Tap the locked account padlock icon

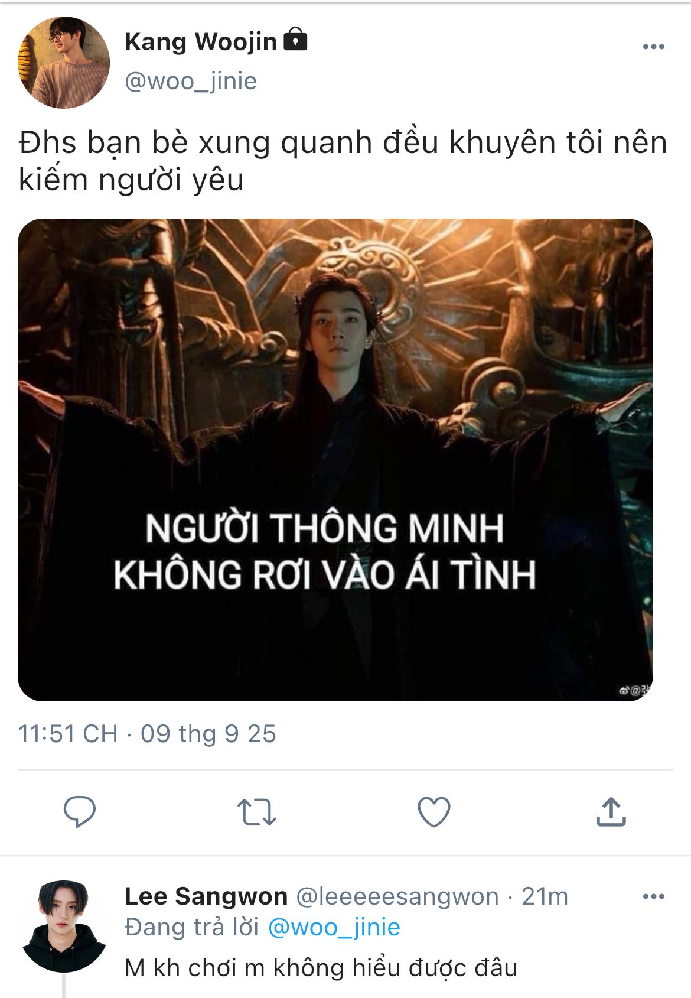[x=295, y=40]
